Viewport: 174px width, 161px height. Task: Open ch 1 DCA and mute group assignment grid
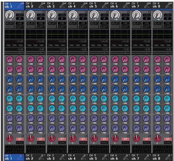(x=14, y=149)
